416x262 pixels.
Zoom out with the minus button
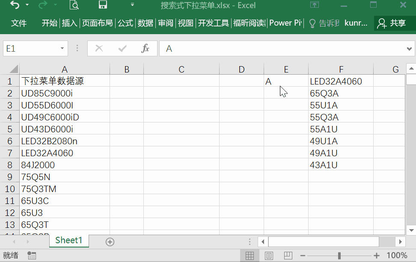coord(303,256)
